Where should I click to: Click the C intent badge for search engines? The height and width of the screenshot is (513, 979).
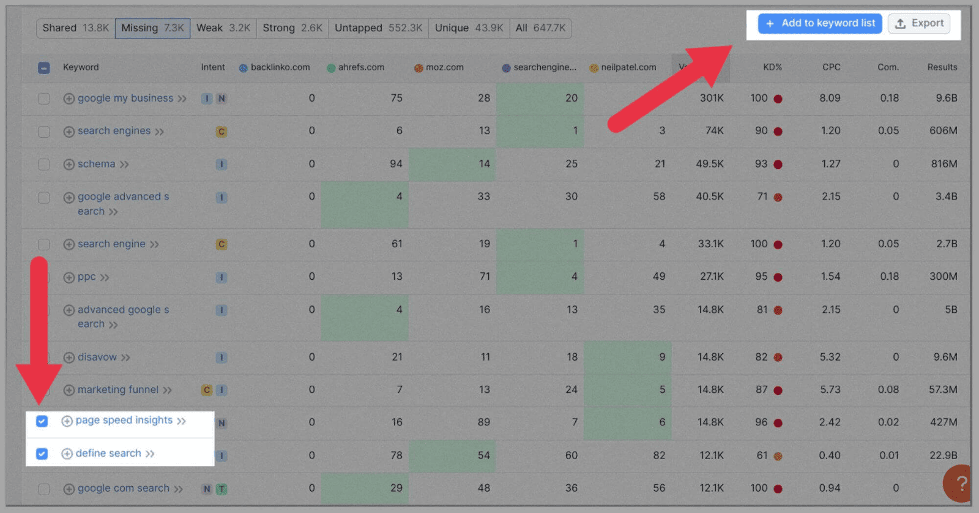point(221,132)
